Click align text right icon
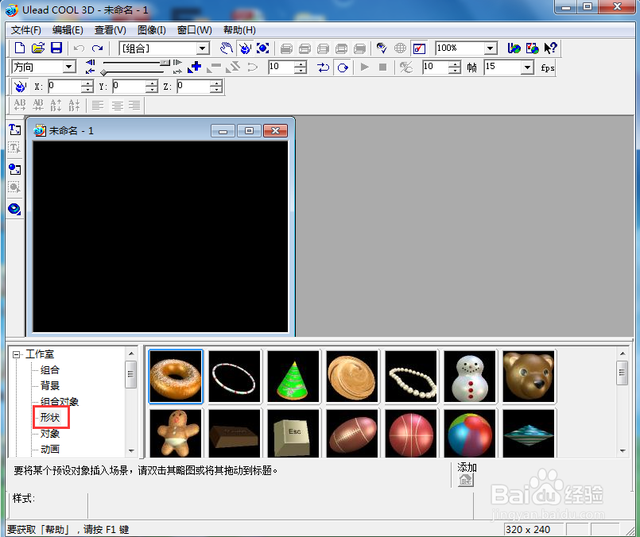The image size is (640, 537). point(134,106)
